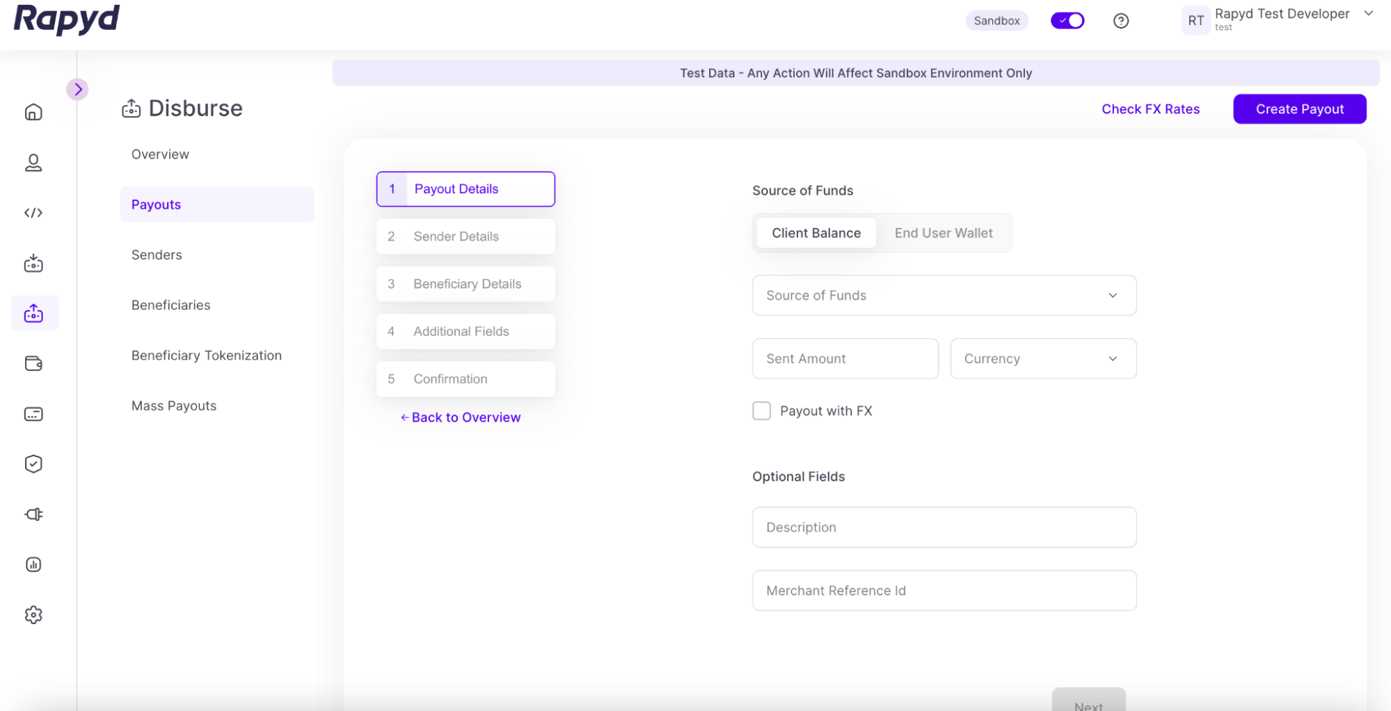Open the Home icon in sidebar
This screenshot has height=711, width=1391.
tap(33, 112)
